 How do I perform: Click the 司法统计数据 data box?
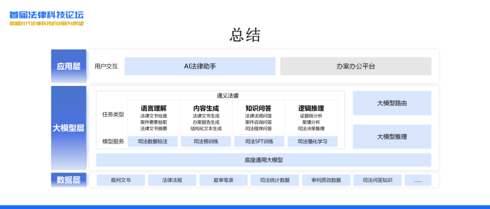[x=274, y=180]
